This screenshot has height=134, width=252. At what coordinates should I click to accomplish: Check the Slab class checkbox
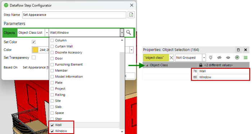pos(52,107)
